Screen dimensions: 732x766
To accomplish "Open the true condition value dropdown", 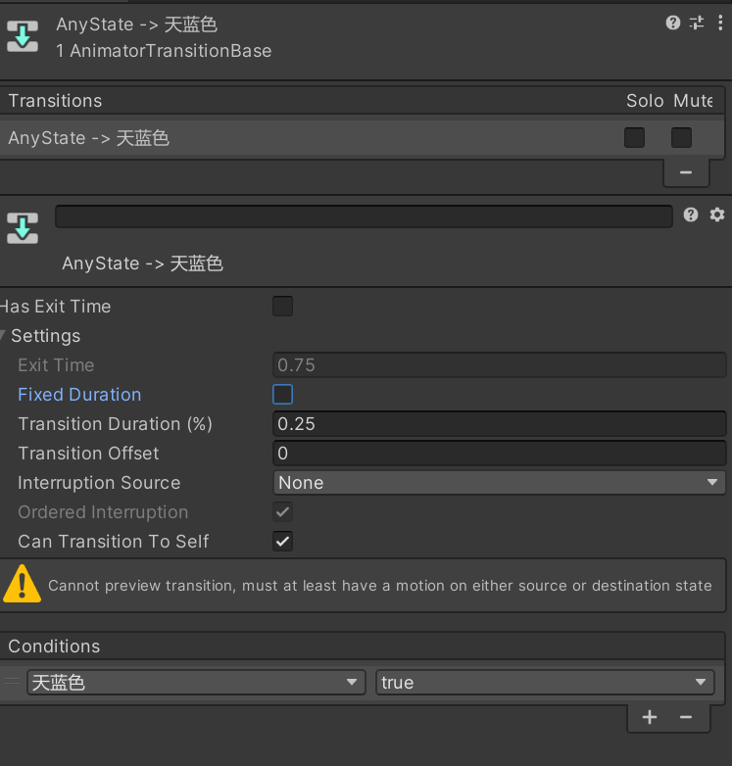I will pyautogui.click(x=545, y=683).
